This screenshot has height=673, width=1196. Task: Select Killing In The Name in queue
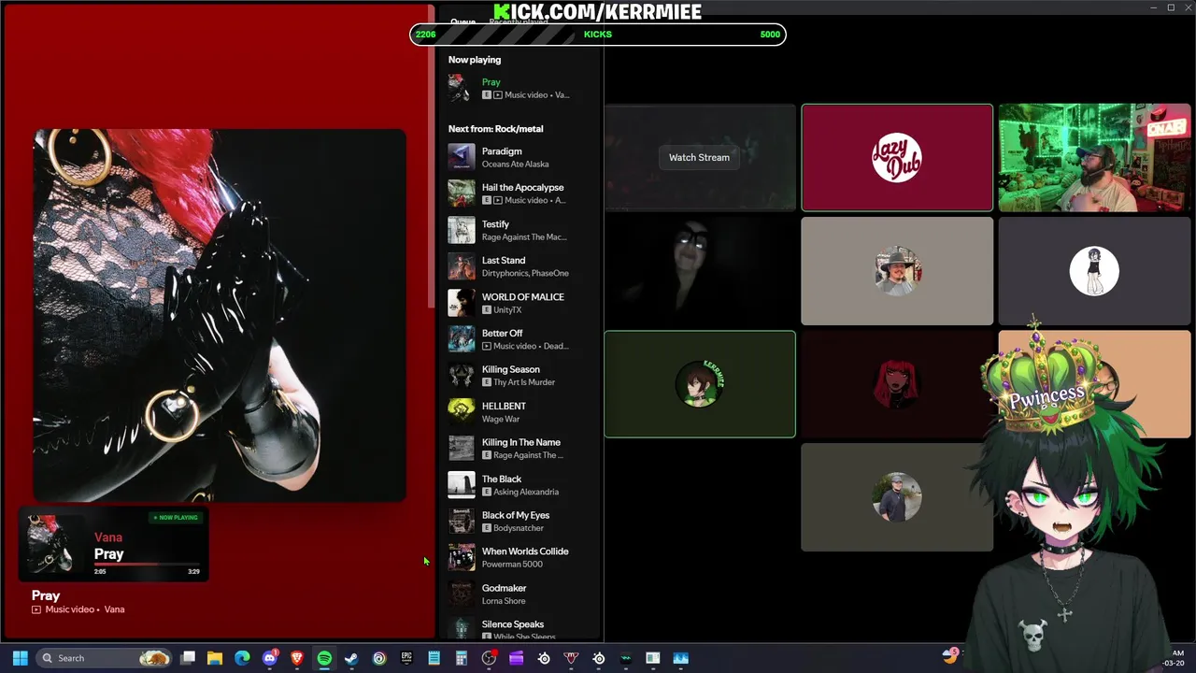click(x=519, y=449)
